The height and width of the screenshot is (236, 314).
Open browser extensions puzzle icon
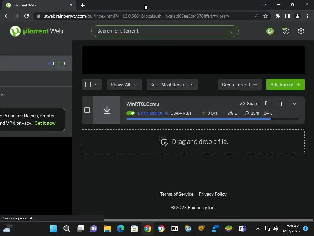278,16
